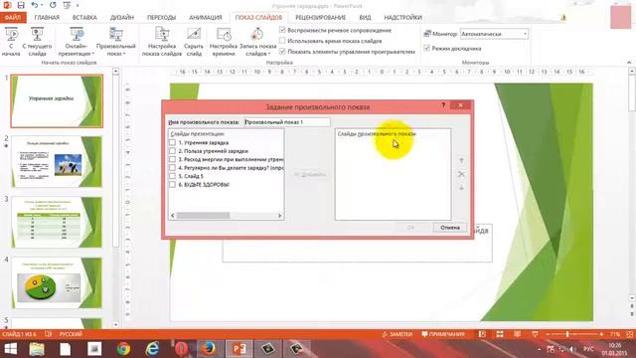The width and height of the screenshot is (636, 358).
Task: Open Monitor selection combo box
Action: (494, 34)
